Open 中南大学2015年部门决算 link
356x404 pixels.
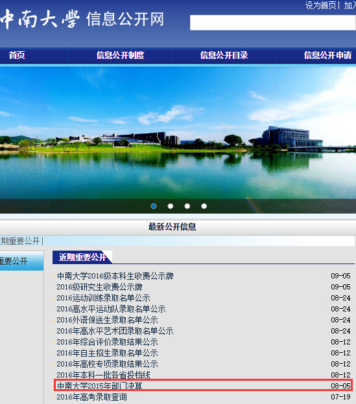point(100,386)
